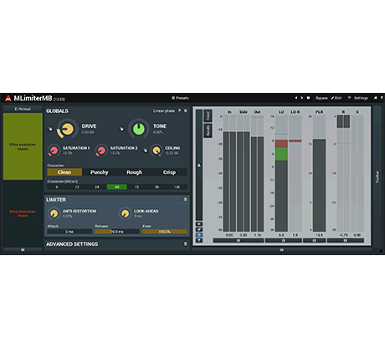385x348 pixels.
Task: Toggle Bypass in the title bar
Action: click(x=321, y=98)
